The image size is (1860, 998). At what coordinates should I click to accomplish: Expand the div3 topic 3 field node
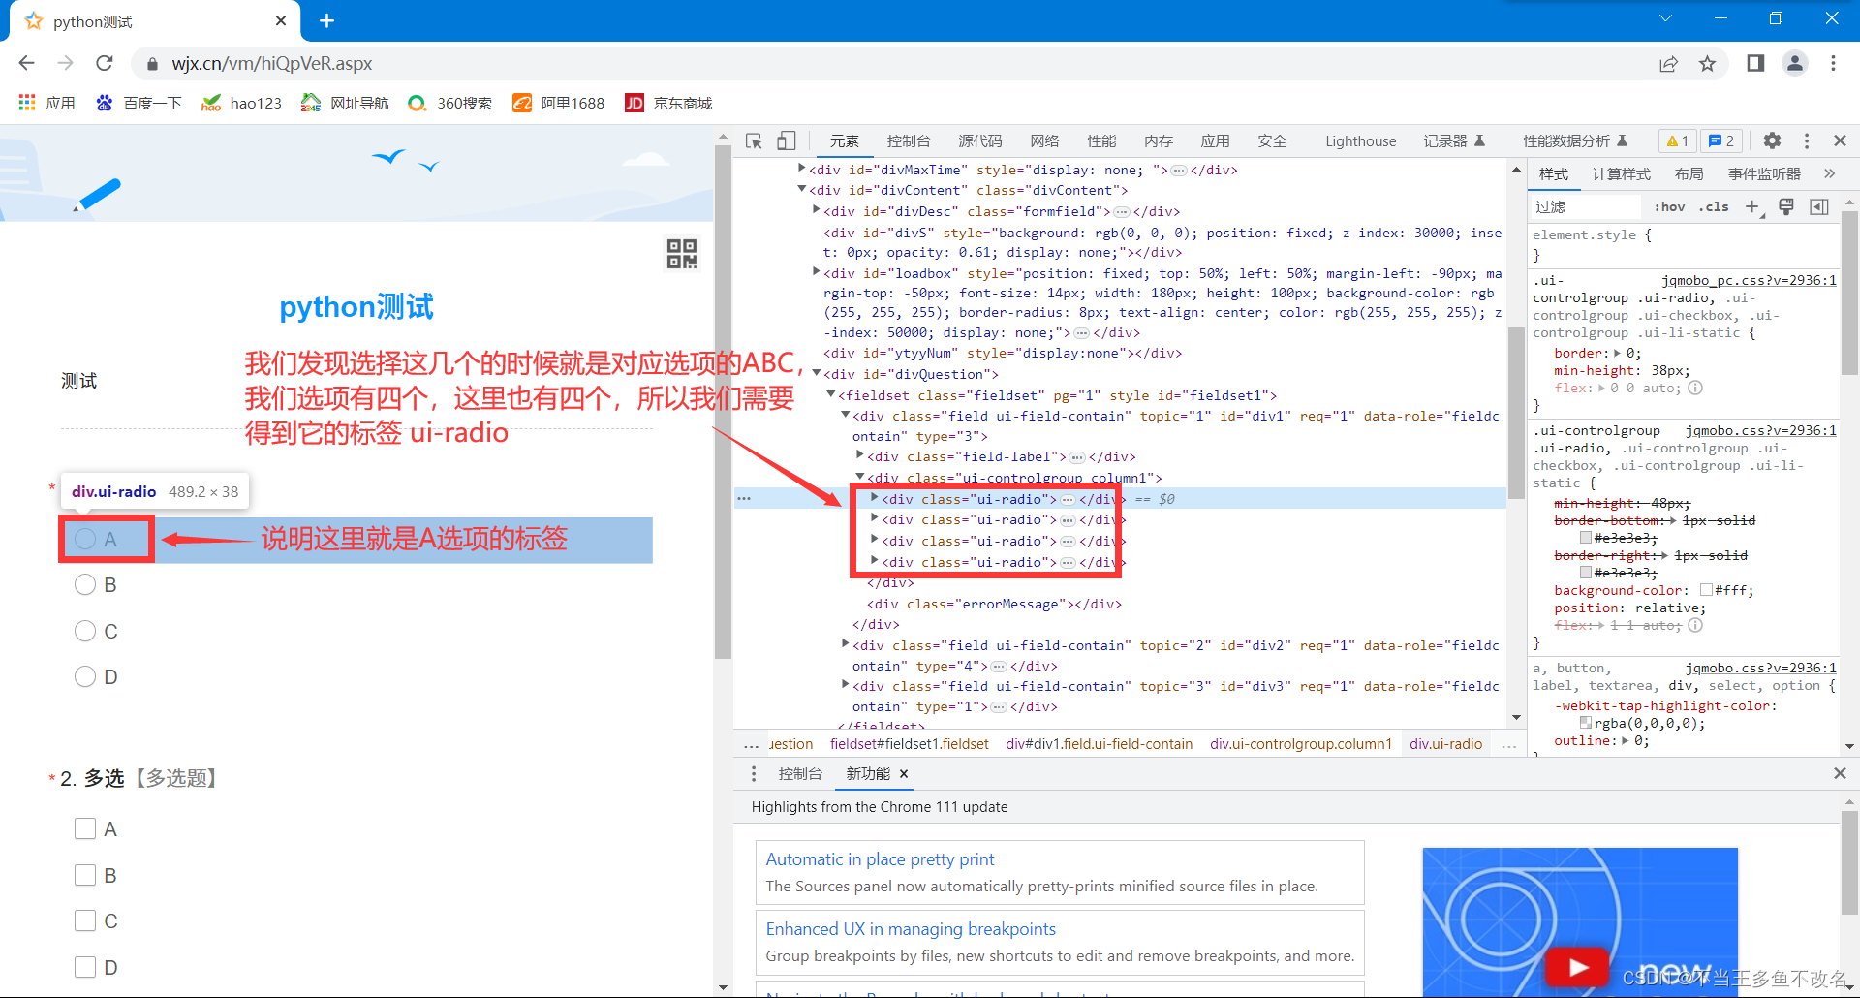click(x=845, y=685)
